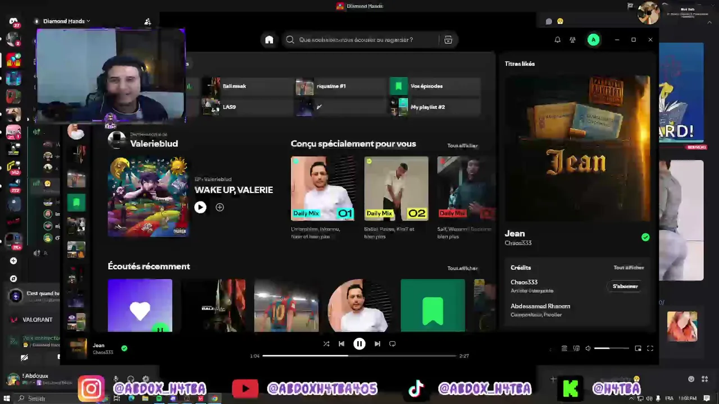Open the green bookmark episodes tile in recents
This screenshot has width=719, height=404.
[x=433, y=305]
